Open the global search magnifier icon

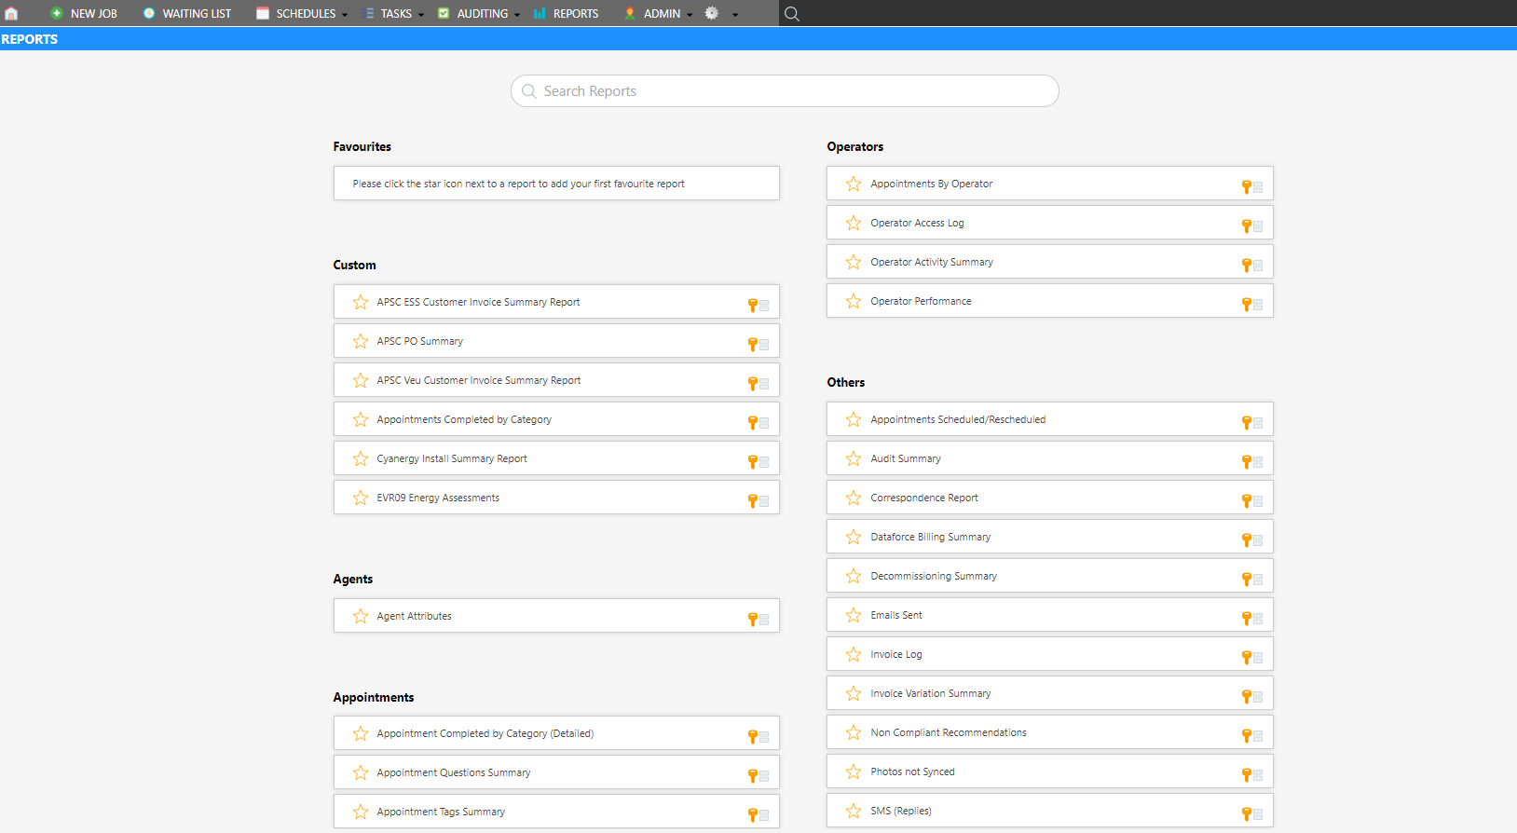point(791,13)
